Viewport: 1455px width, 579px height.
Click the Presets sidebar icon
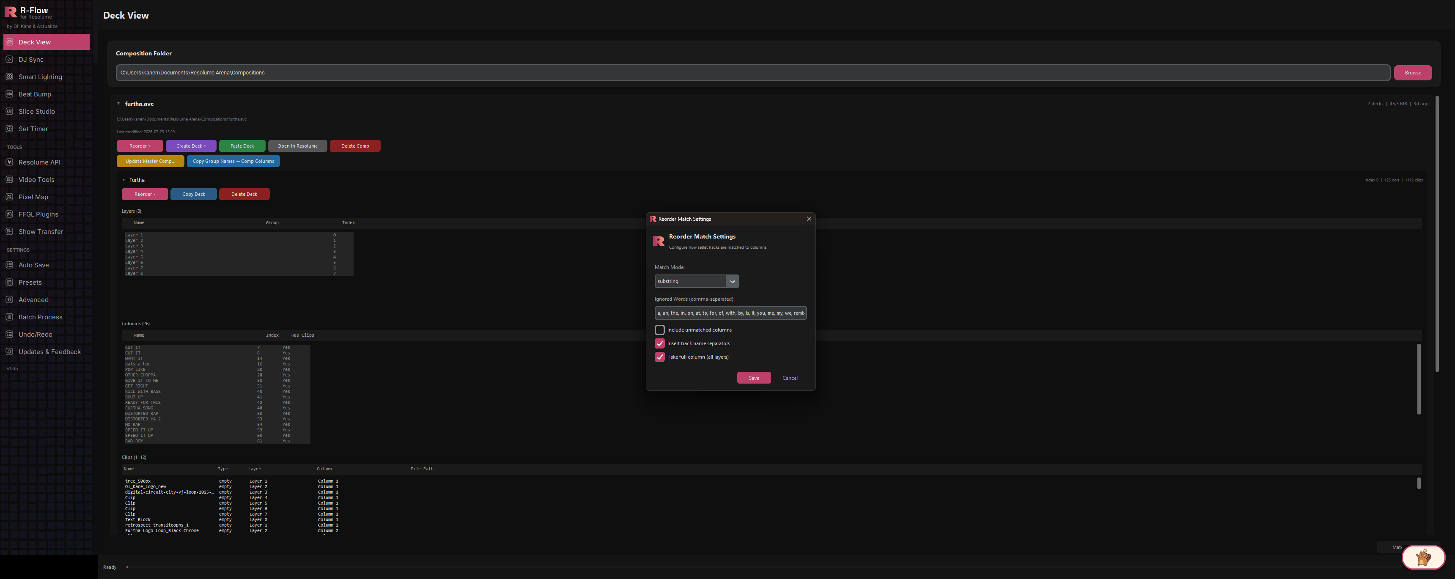coord(9,283)
